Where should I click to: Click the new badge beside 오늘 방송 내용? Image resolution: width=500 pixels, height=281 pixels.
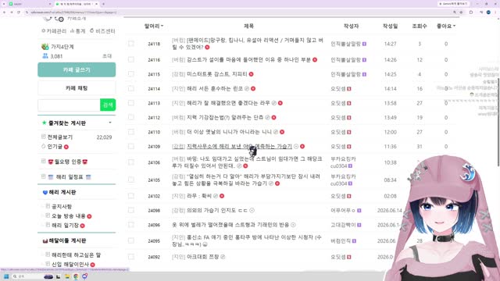(x=89, y=216)
